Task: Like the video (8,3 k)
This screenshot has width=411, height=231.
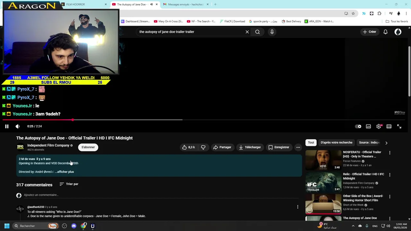Action: click(x=189, y=147)
